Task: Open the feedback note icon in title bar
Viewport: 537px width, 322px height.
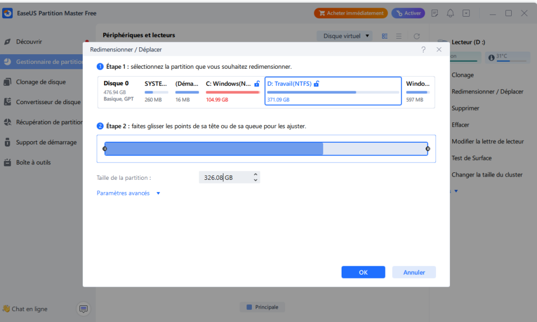Action: point(434,13)
